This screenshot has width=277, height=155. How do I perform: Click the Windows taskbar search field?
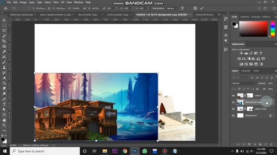coord(45,151)
